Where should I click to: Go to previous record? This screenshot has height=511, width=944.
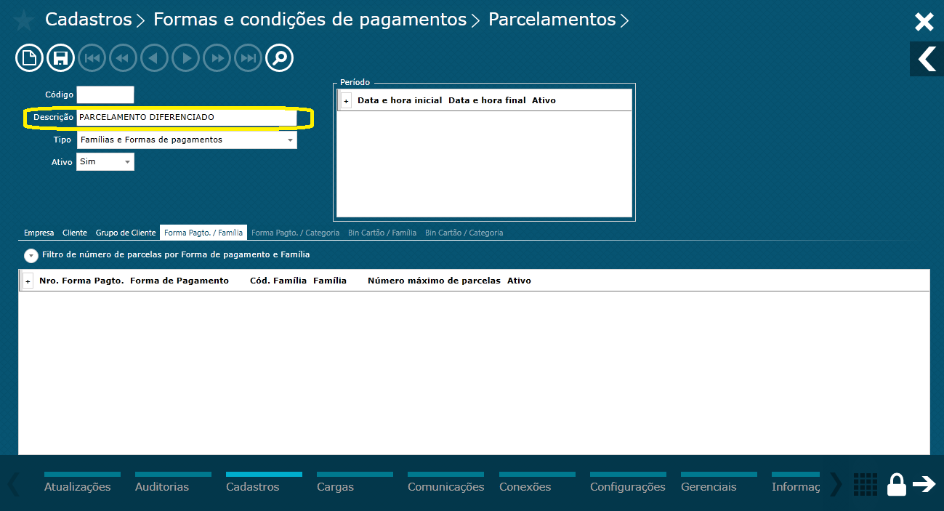pos(154,58)
